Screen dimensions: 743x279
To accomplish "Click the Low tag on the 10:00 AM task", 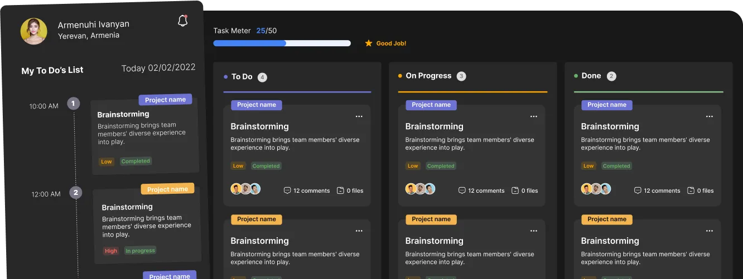I will tap(106, 161).
